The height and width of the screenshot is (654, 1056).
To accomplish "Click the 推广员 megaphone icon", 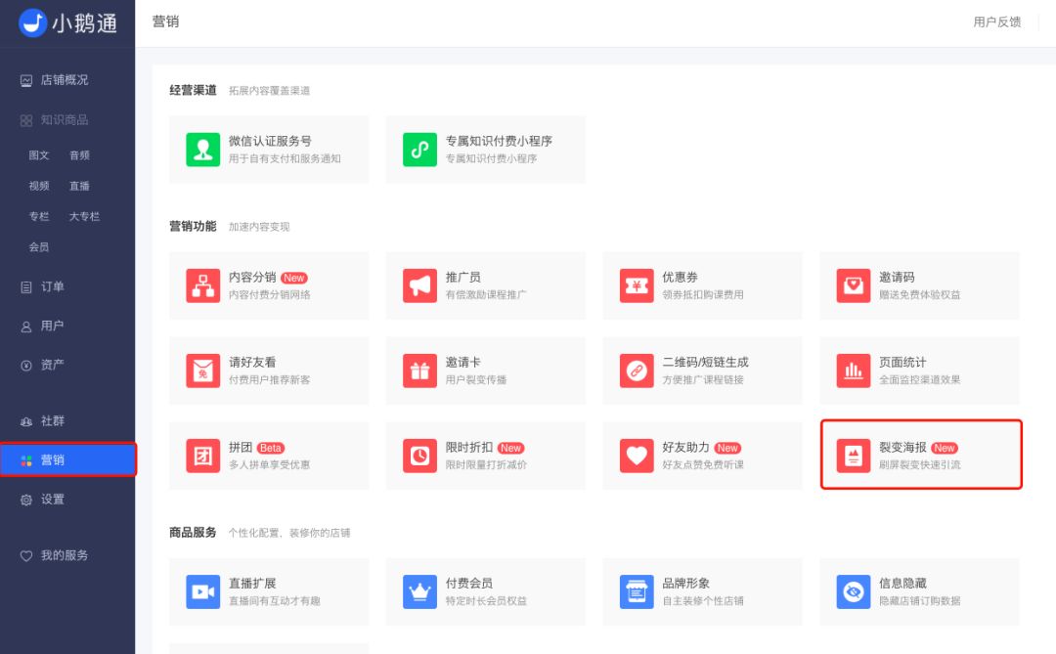I will (x=419, y=285).
